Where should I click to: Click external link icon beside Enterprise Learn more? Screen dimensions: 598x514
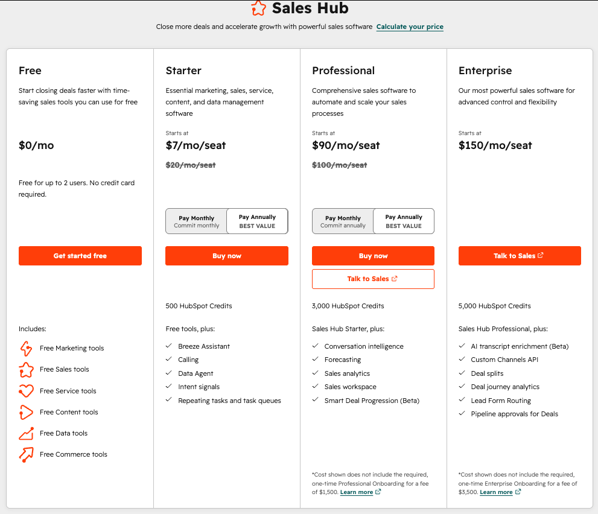pyautogui.click(x=518, y=492)
